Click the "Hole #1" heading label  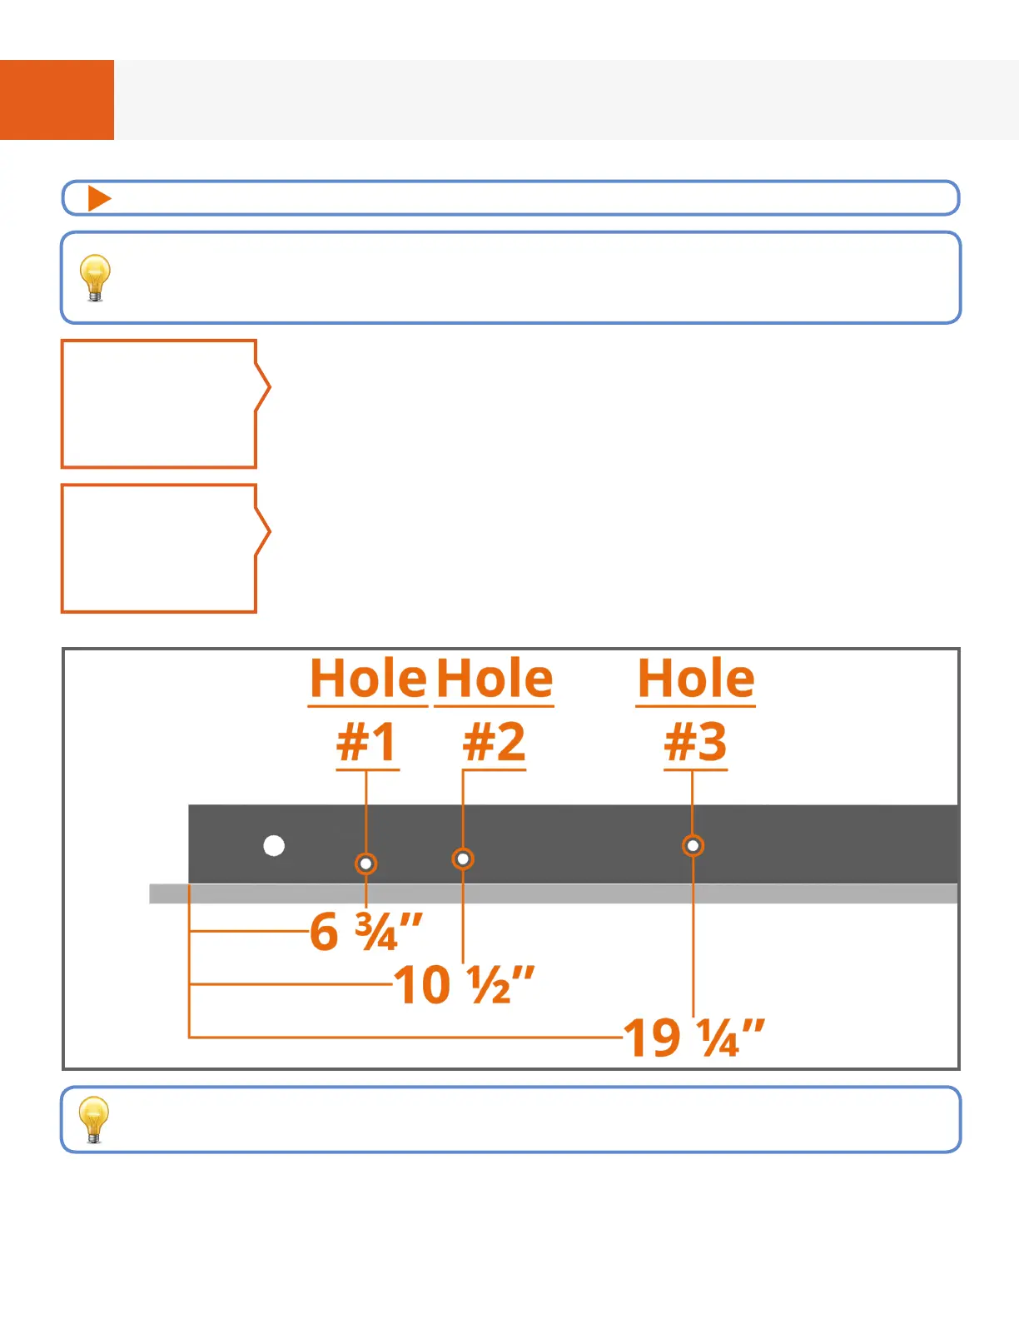(368, 709)
